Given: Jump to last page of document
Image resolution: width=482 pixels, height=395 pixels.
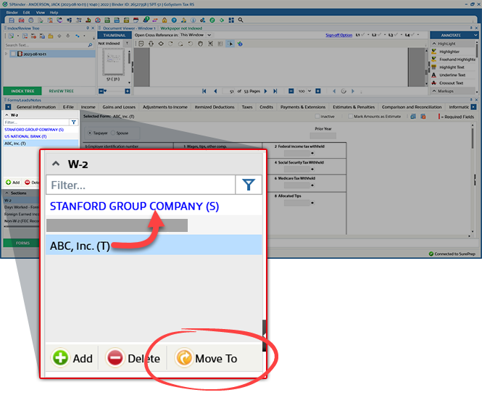Looking at the screenshot, I should (x=275, y=91).
